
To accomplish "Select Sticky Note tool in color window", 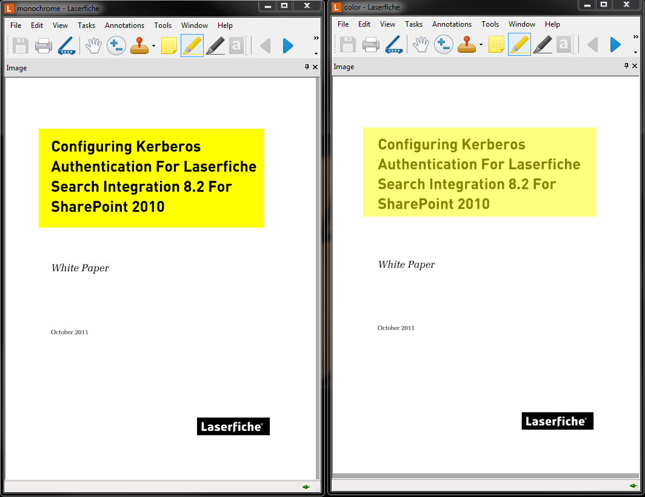I will [496, 44].
